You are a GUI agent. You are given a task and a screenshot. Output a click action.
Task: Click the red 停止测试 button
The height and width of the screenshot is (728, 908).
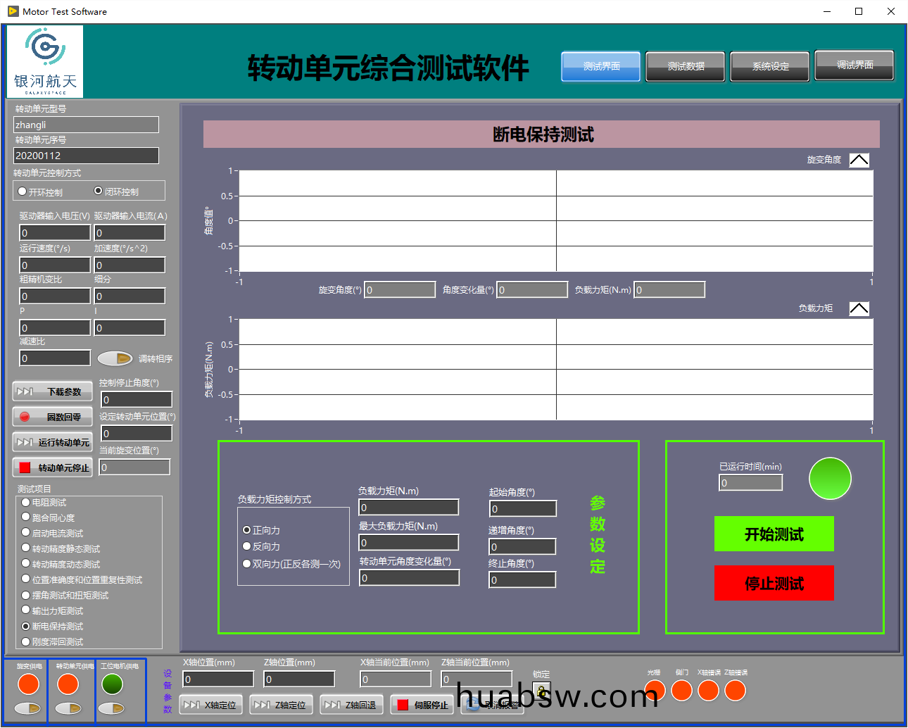click(774, 583)
